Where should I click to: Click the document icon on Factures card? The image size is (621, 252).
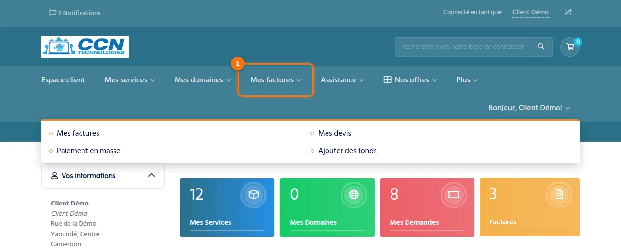(x=559, y=194)
